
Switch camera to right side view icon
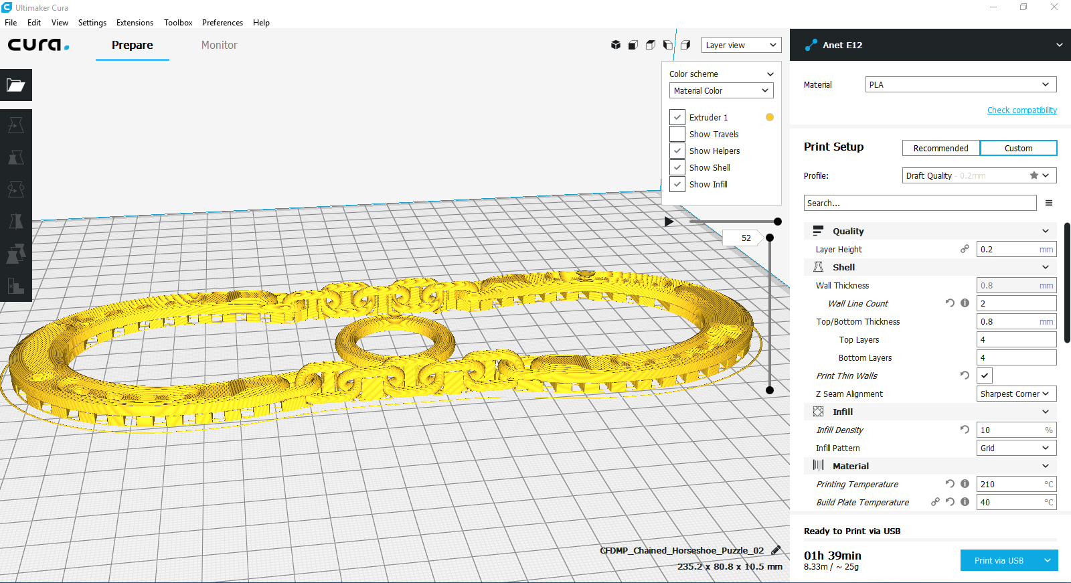click(685, 45)
